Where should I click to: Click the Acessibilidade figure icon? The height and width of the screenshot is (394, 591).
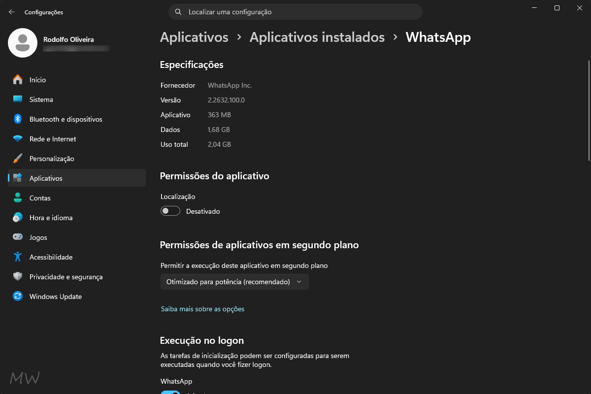click(18, 257)
